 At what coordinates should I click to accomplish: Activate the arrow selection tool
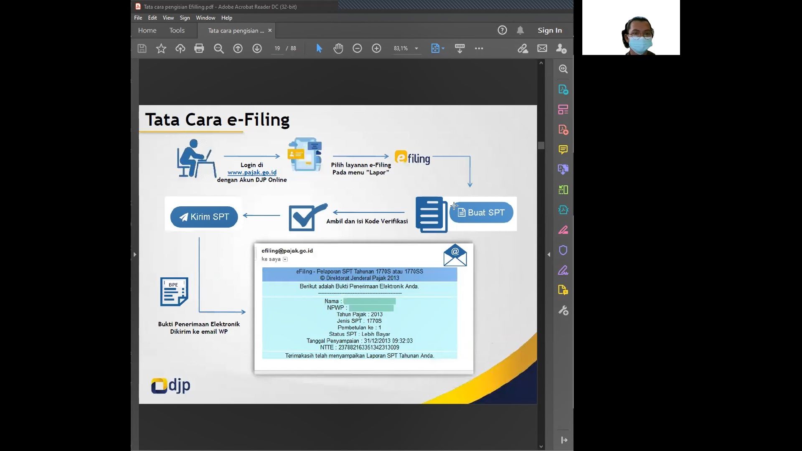(x=319, y=48)
